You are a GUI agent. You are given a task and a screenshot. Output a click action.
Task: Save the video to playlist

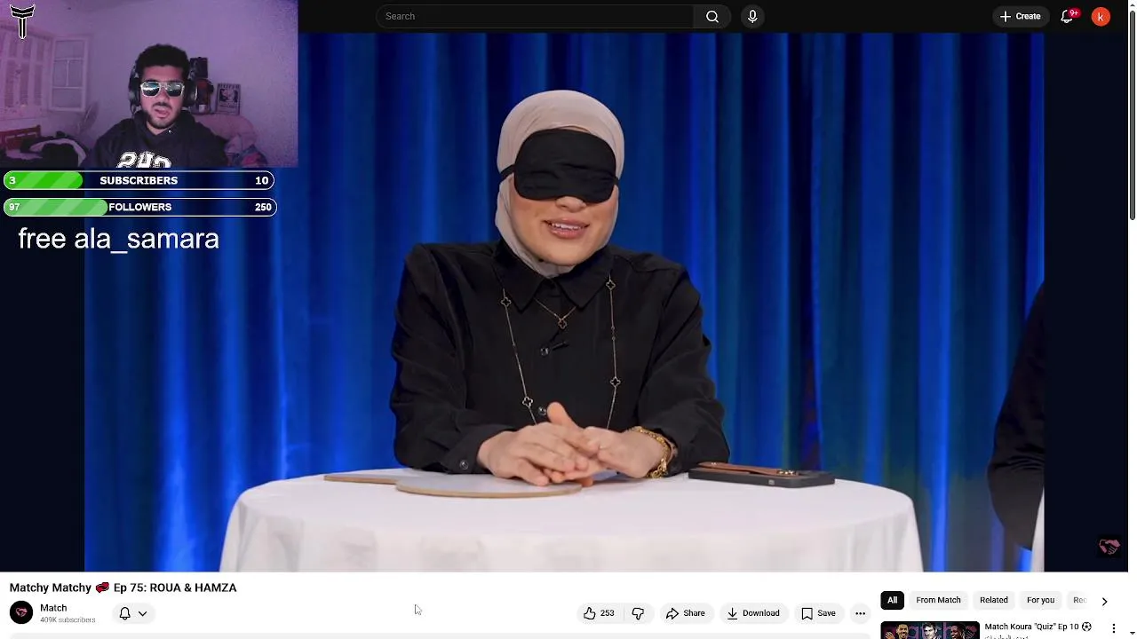coord(818,613)
